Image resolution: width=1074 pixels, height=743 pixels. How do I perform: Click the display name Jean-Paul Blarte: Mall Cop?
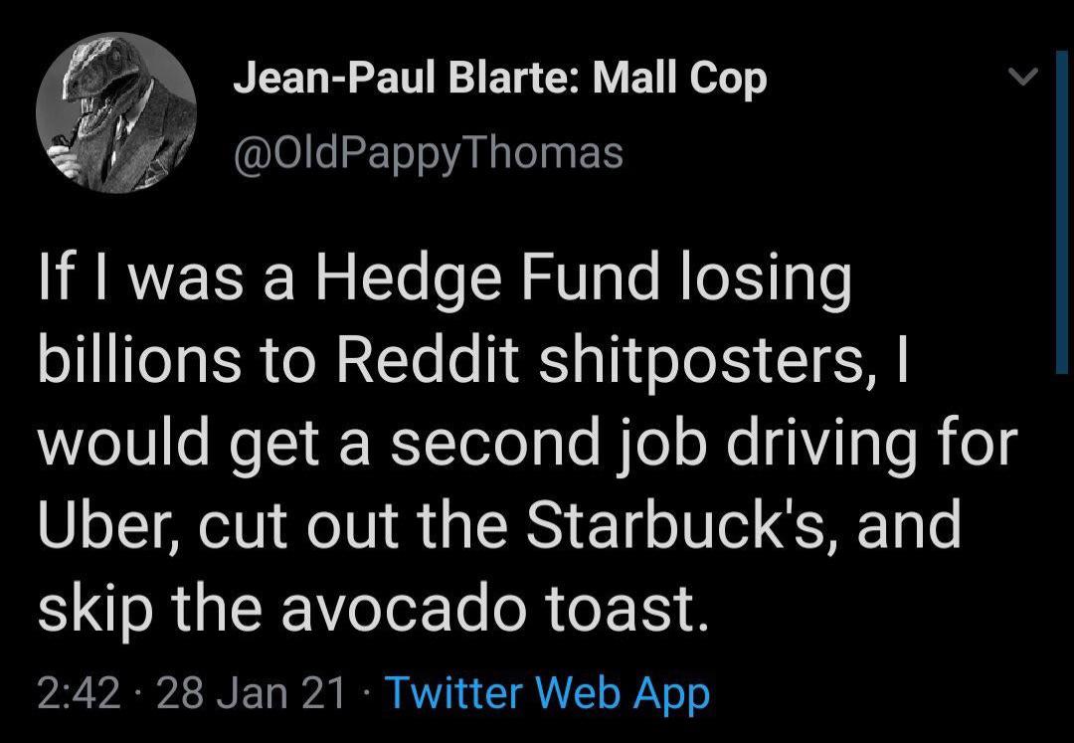tap(499, 80)
